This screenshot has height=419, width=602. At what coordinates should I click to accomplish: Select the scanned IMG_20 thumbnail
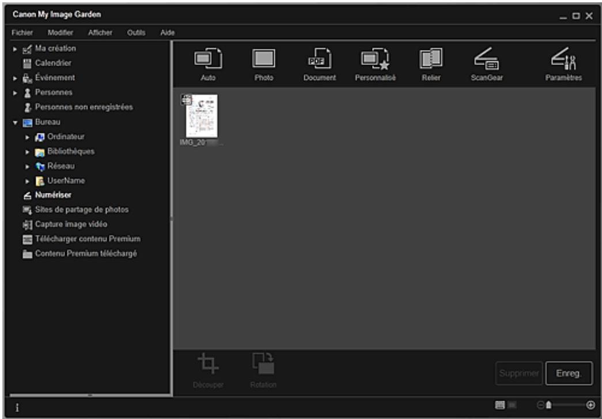point(201,117)
